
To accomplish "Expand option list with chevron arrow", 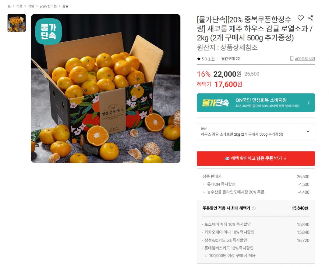I will click(x=308, y=131).
